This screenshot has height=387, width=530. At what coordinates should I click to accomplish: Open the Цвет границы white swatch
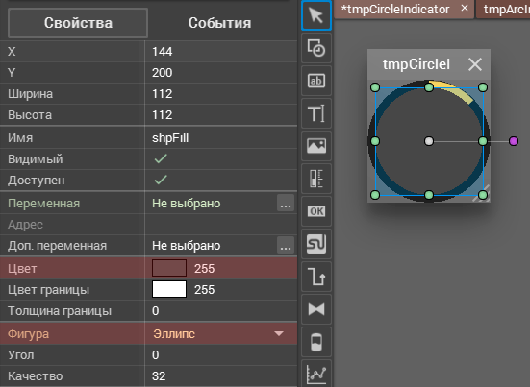click(x=169, y=289)
